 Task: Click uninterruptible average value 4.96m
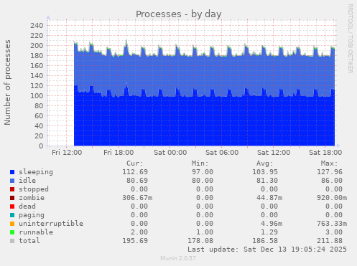coord(272,224)
